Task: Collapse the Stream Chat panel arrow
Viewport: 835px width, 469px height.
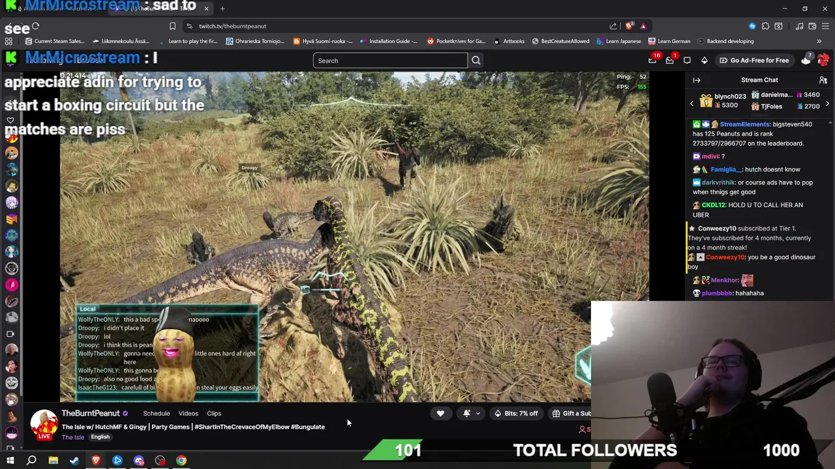Action: [697, 80]
